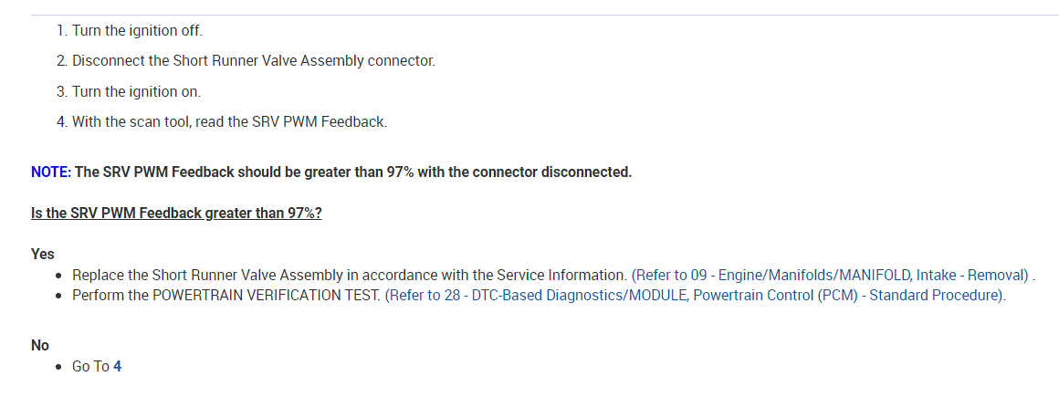Open the Intake Manifold Removal reference link
Screen dimensions: 1059x397
coord(831,275)
